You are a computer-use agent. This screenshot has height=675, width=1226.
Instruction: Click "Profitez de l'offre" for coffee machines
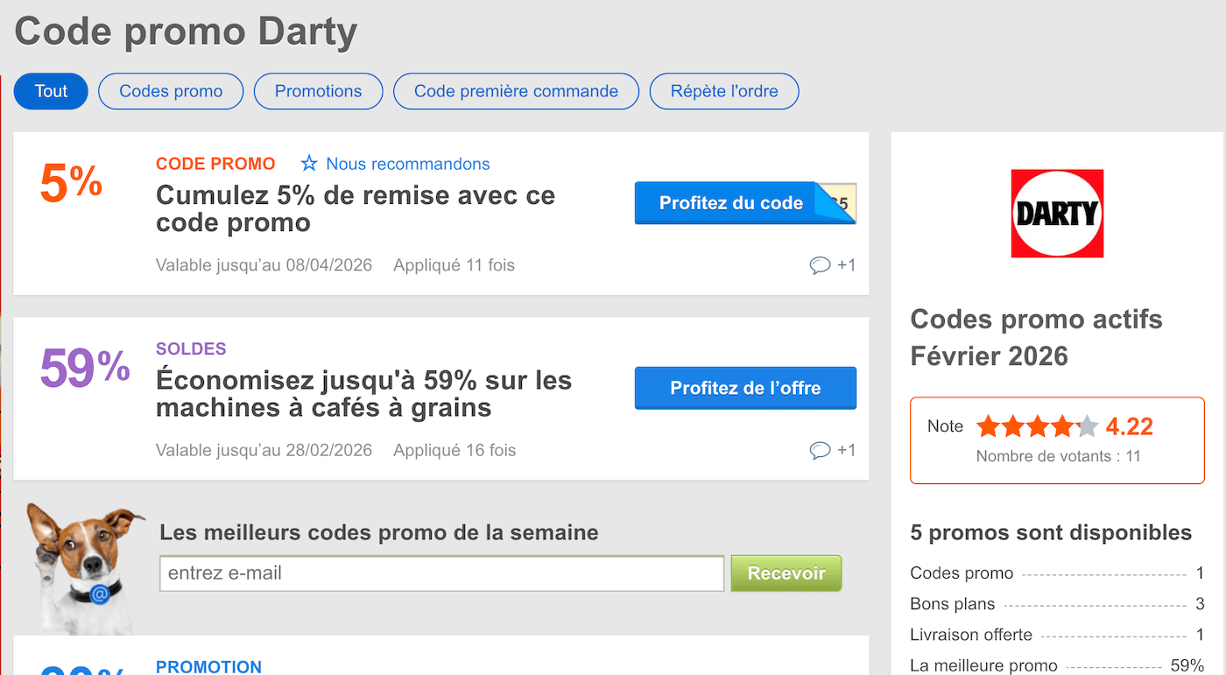tap(745, 388)
